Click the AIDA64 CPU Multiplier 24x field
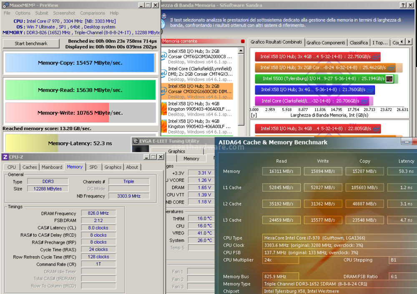This screenshot has height=294, width=417. point(281,260)
